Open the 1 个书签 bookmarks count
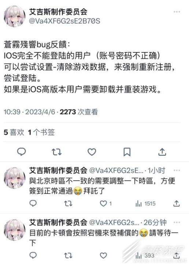 [41, 132]
